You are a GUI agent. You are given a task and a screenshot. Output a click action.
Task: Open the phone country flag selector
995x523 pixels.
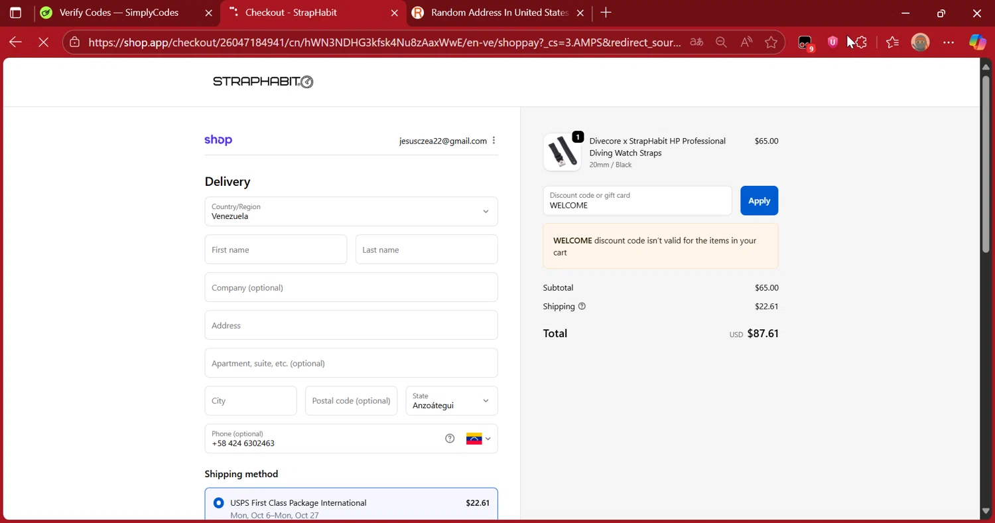click(478, 439)
